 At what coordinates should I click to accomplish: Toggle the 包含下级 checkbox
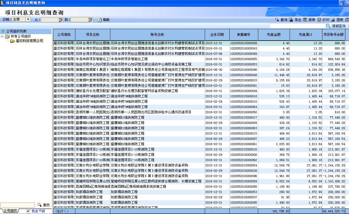28,211
